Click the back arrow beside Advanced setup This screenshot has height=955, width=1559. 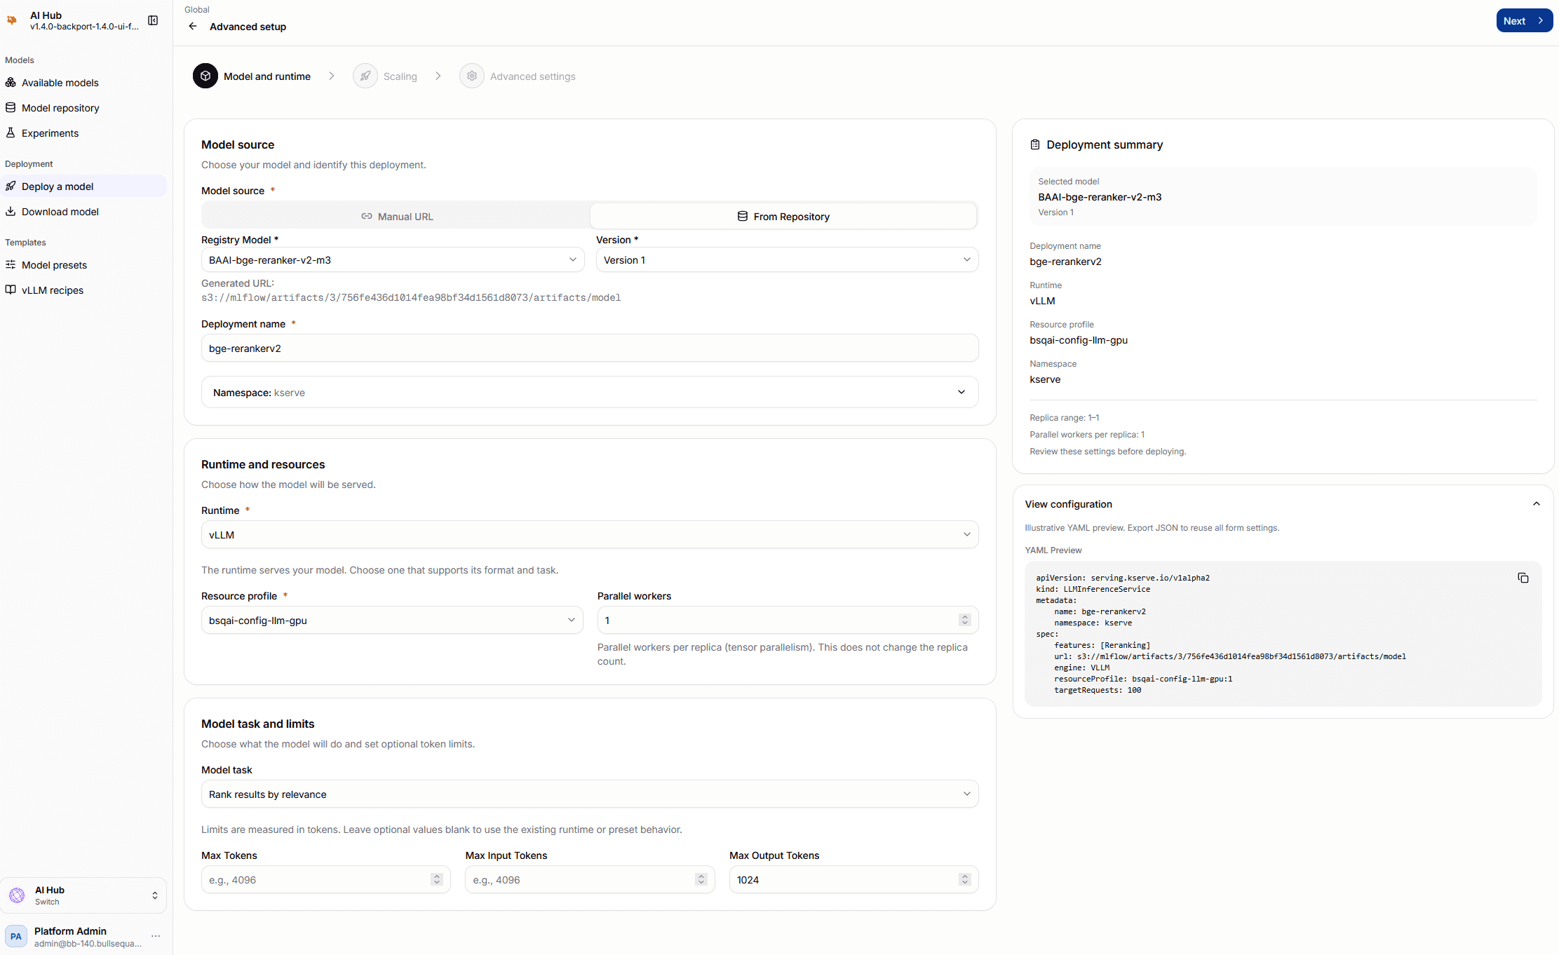(x=193, y=27)
